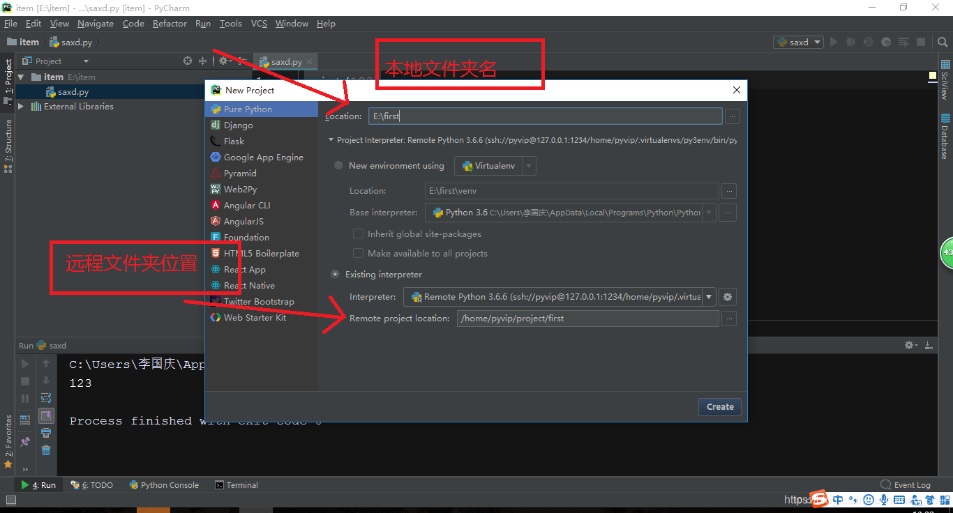The height and width of the screenshot is (513, 953).
Task: Open the Refactor menu
Action: tap(170, 24)
